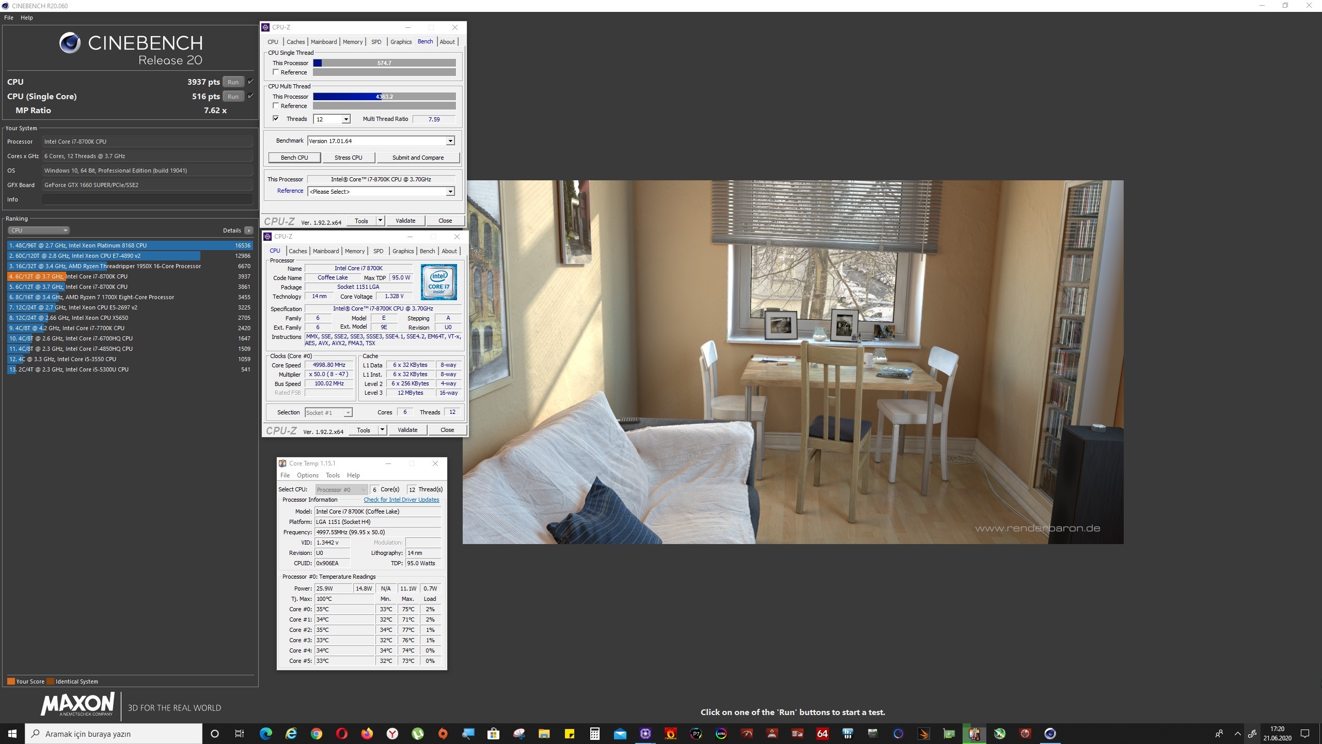Uncheck the Threads checkbox in CPU-Z Bench

click(x=276, y=118)
